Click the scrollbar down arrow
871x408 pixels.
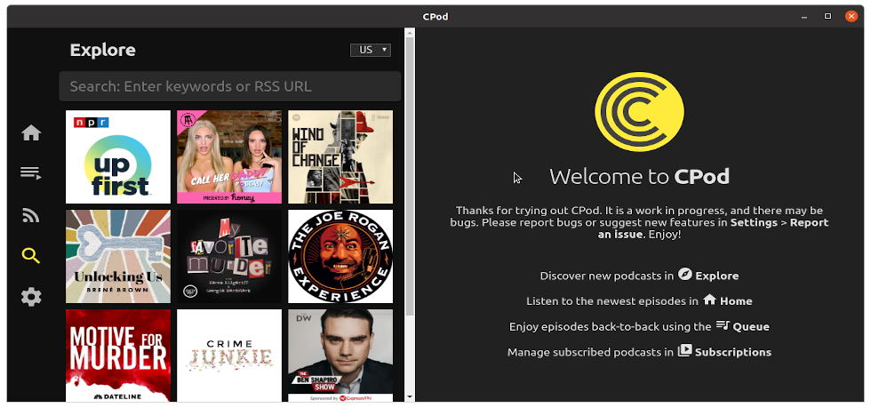point(410,396)
